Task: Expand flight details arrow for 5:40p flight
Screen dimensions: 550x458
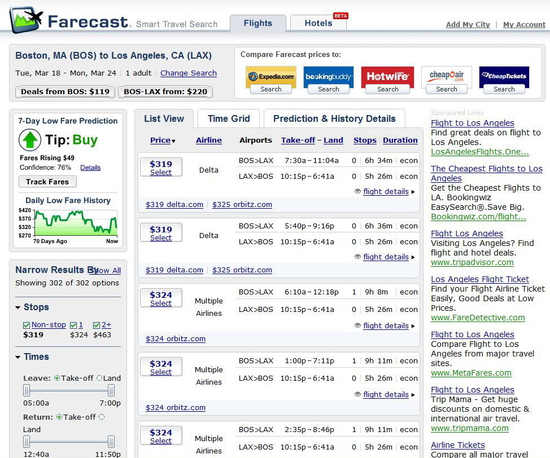Action: tap(413, 257)
